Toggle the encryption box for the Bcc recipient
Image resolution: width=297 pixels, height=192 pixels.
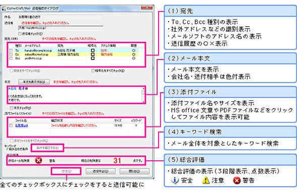[x=93, y=58]
